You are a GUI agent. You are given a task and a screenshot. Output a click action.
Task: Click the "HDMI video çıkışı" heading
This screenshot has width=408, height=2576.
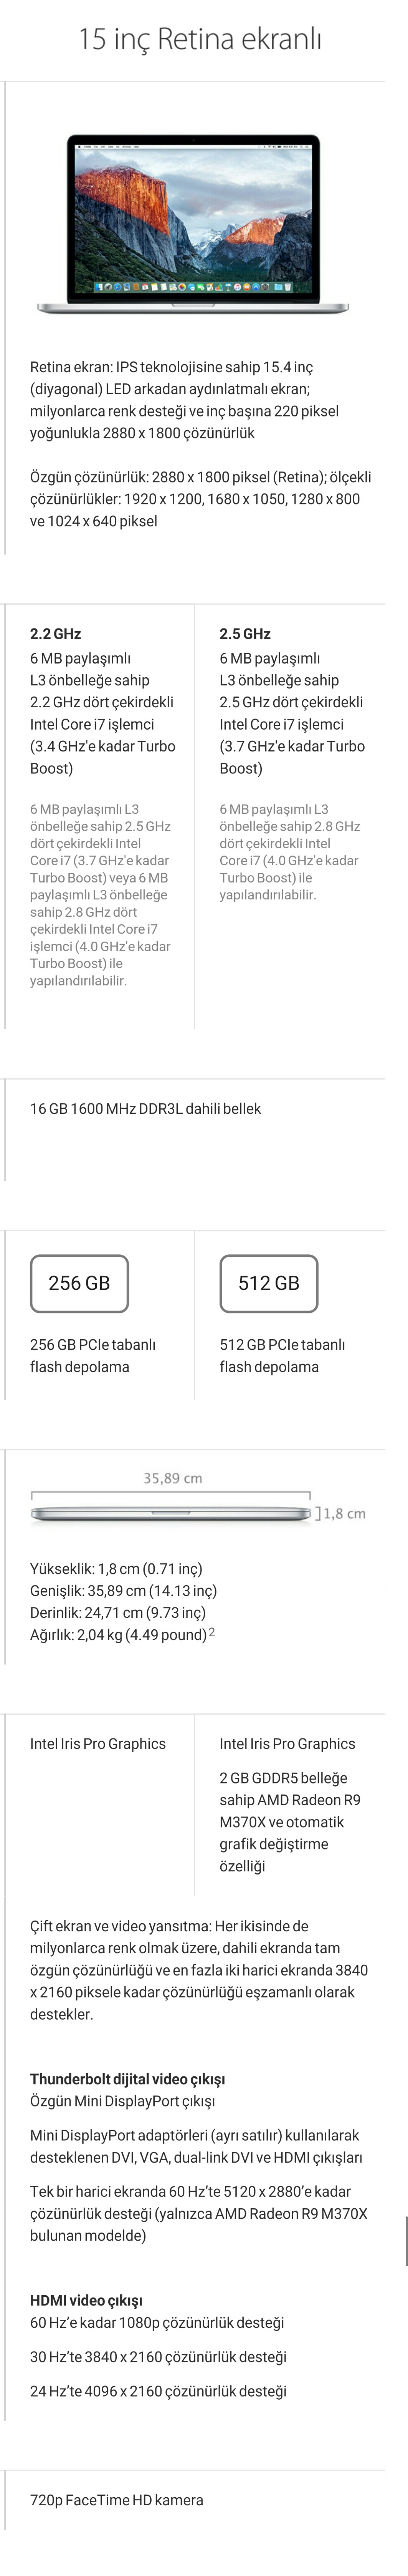pos(86,2301)
